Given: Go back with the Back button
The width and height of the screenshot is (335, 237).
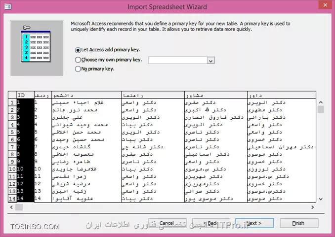Looking at the screenshot, I should tap(211, 223).
